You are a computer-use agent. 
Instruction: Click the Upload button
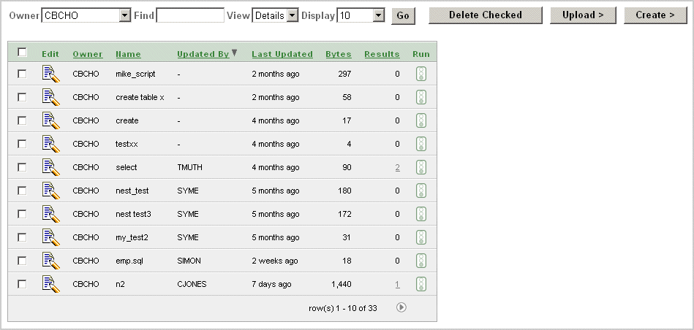click(583, 15)
